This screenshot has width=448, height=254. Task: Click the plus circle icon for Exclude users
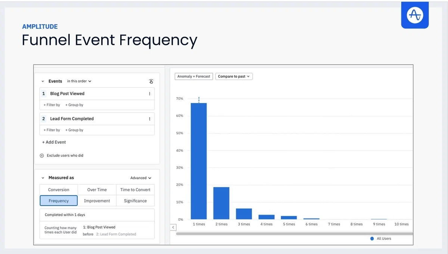coord(42,155)
